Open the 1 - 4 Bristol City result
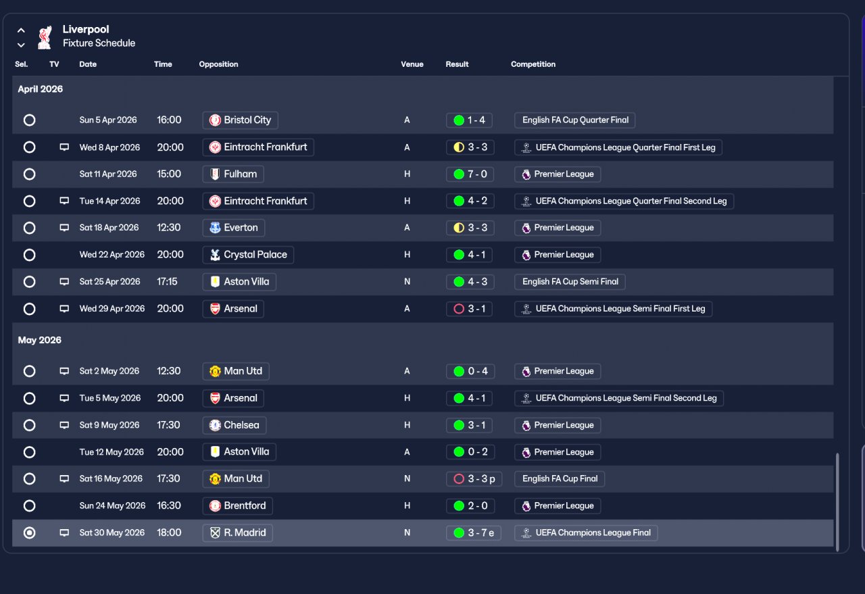Viewport: 865px width, 594px height. (x=469, y=120)
